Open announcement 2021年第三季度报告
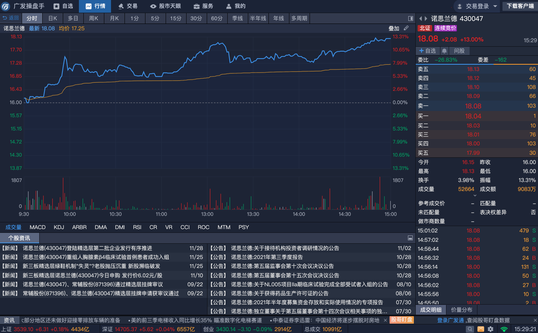The image size is (538, 333). pos(267,257)
